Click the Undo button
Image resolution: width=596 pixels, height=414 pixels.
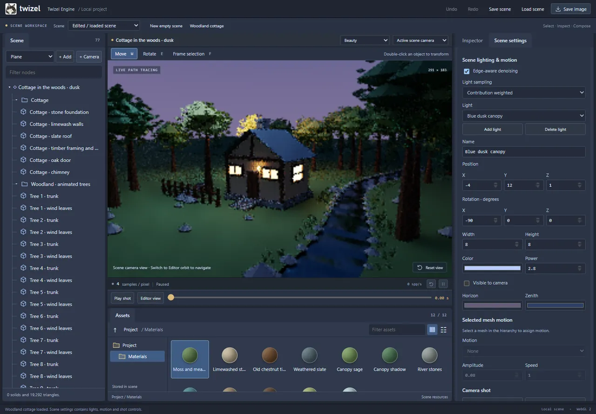pyautogui.click(x=452, y=9)
